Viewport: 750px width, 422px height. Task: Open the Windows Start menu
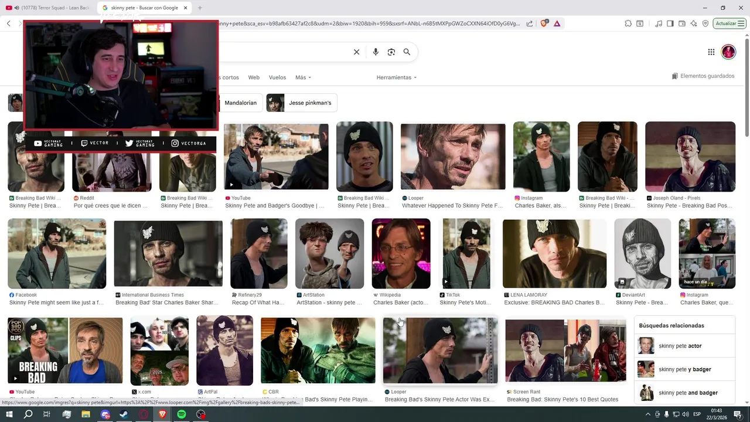9,414
